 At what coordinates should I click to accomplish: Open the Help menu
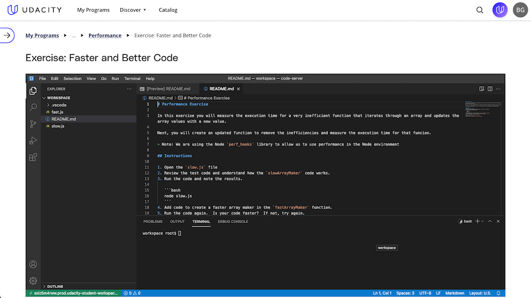(x=150, y=78)
